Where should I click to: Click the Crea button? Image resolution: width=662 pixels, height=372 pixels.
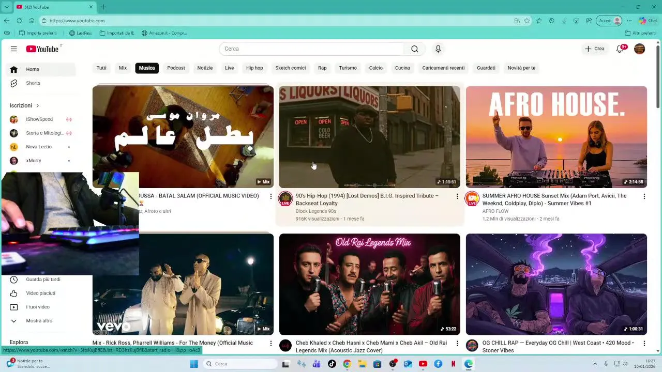(595, 49)
